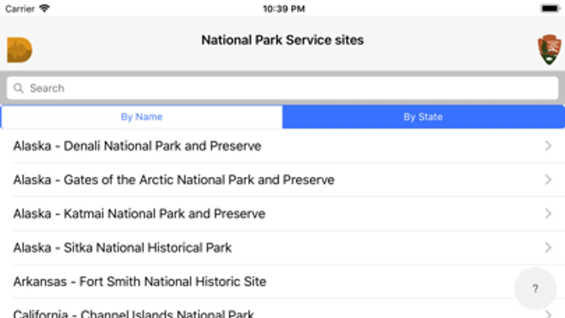Switch to the By State tab
The image size is (565, 318).
point(423,117)
